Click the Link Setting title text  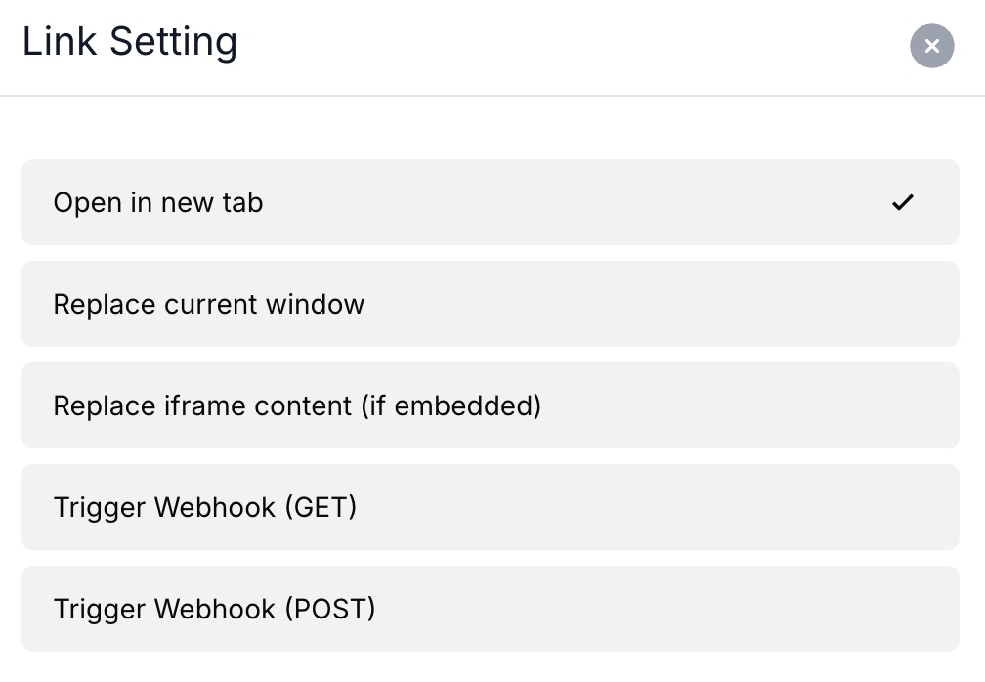(130, 42)
